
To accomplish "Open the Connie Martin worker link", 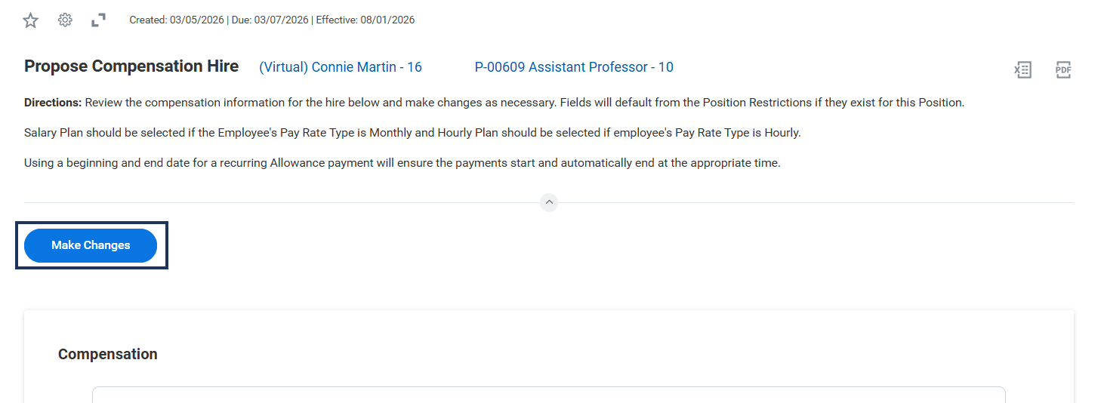I will pos(341,67).
